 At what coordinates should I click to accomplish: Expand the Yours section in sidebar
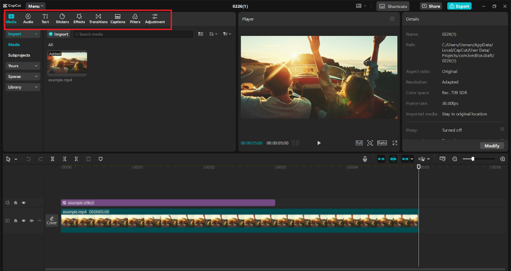click(x=23, y=66)
